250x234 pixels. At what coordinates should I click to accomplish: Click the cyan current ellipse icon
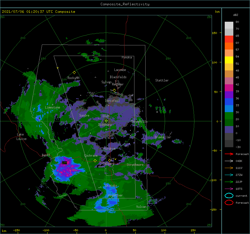229,196
